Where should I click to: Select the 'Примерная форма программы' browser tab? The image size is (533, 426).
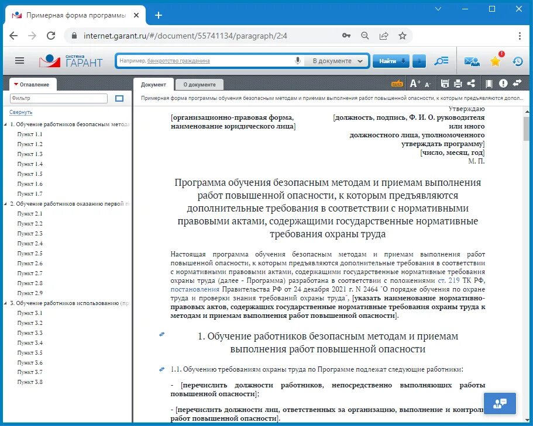pos(76,15)
